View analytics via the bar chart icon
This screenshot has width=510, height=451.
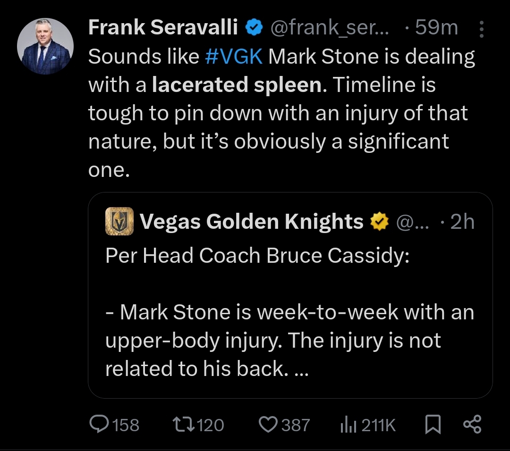point(348,425)
